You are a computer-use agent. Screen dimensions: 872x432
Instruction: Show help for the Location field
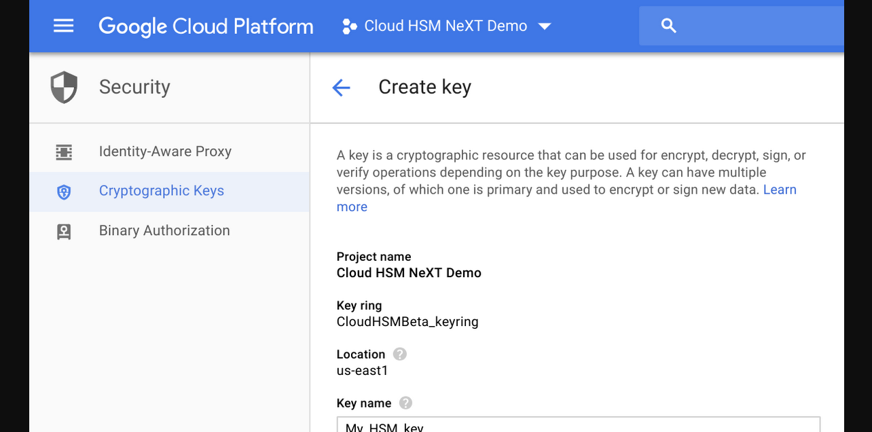400,354
